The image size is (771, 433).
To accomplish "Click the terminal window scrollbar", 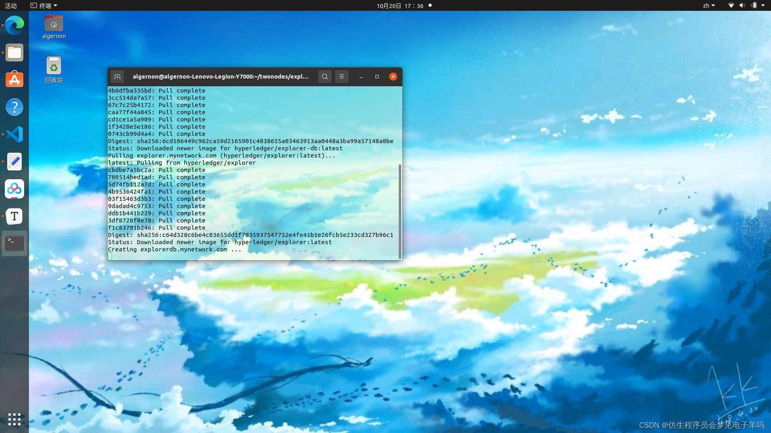I will pos(400,211).
